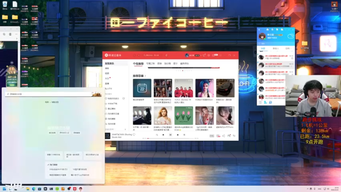Open the playlist queue icon

(234, 136)
